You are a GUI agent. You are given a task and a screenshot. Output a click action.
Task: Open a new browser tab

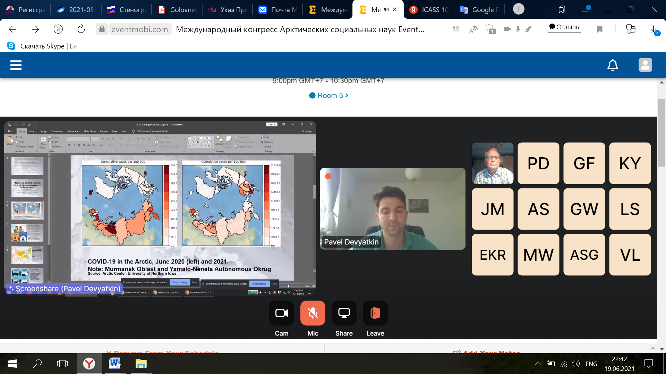point(519,9)
